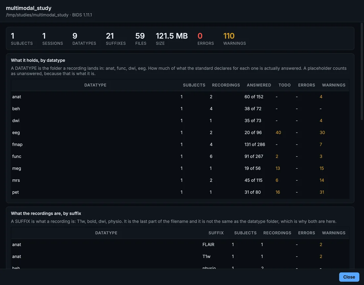
Task: Click 'What it holds, by datatype' heading
Action: click(38, 60)
